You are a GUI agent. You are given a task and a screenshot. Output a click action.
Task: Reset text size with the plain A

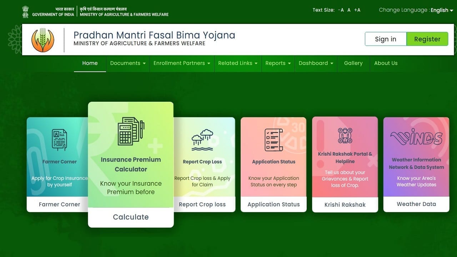(349, 10)
